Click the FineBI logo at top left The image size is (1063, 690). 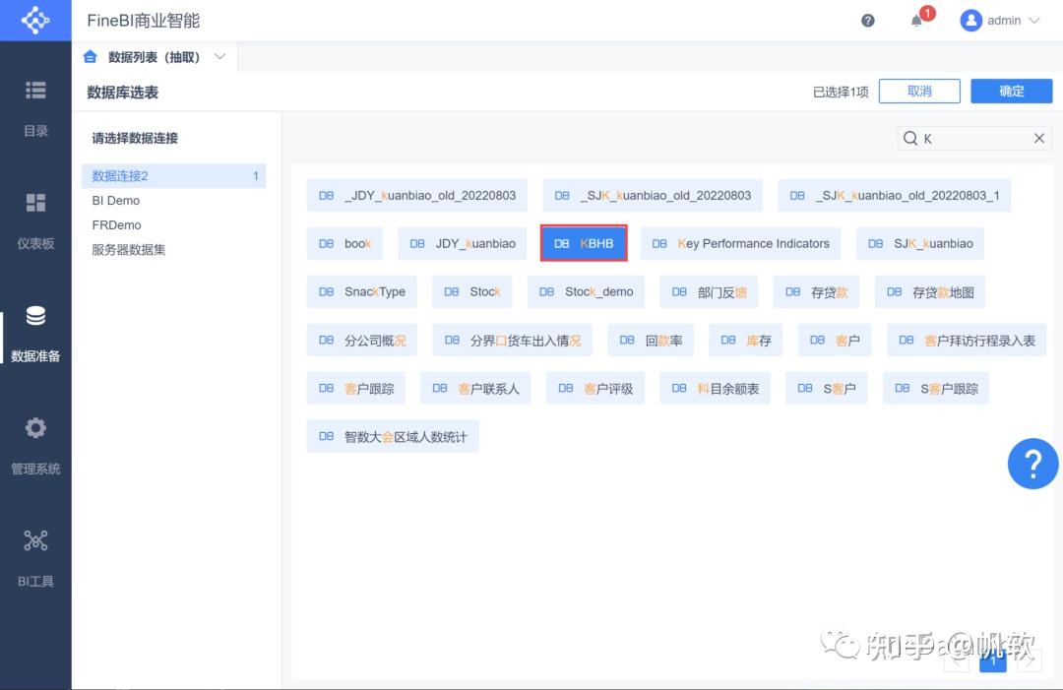[x=35, y=20]
